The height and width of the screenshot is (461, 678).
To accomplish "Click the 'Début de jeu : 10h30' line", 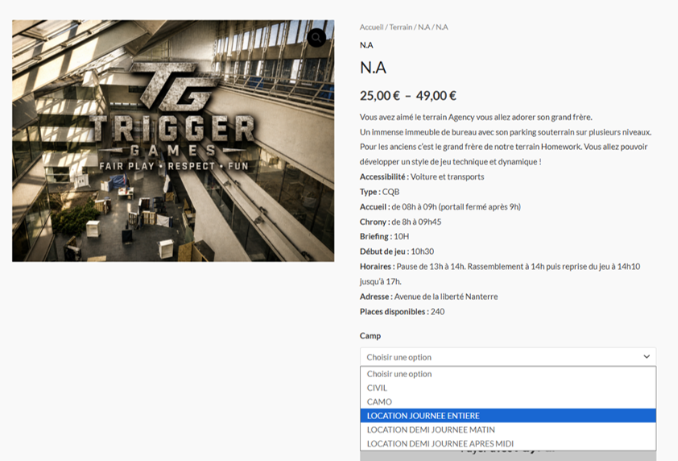I will 397,251.
